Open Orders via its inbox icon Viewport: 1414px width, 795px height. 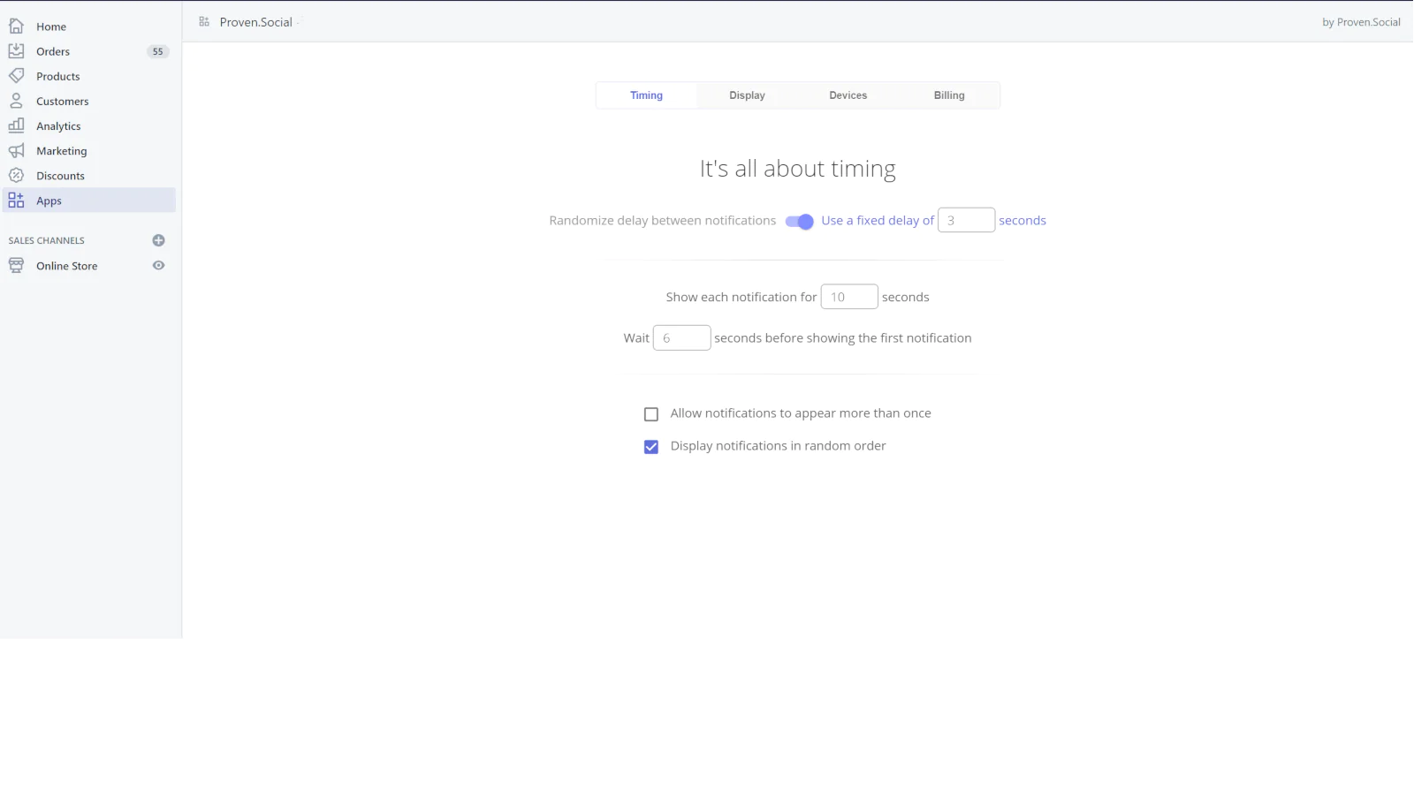16,51
